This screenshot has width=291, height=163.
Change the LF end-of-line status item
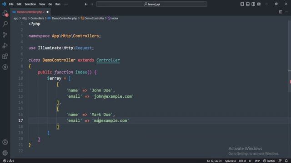[250, 161]
